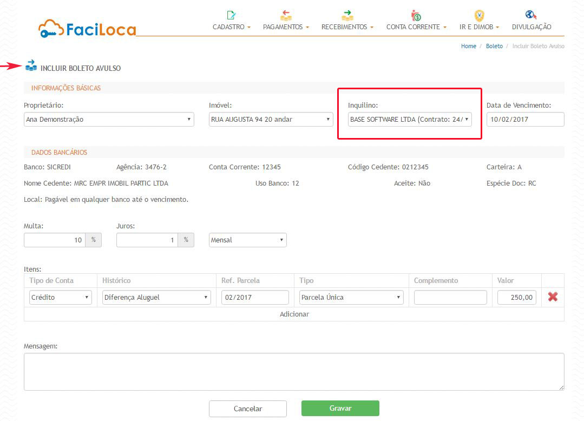Screen dimensions: 584x421
Task: Focus the Mensagem text area
Action: [294, 372]
